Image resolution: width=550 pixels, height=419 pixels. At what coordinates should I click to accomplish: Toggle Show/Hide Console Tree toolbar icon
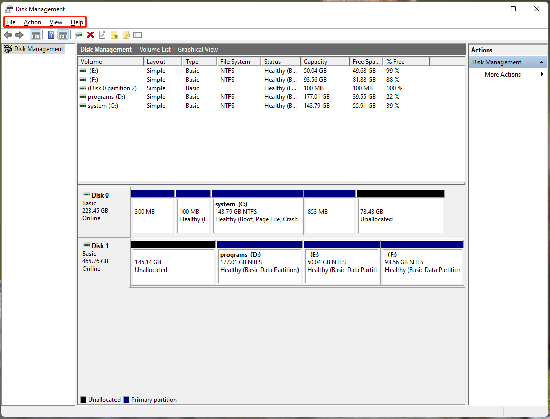click(35, 35)
